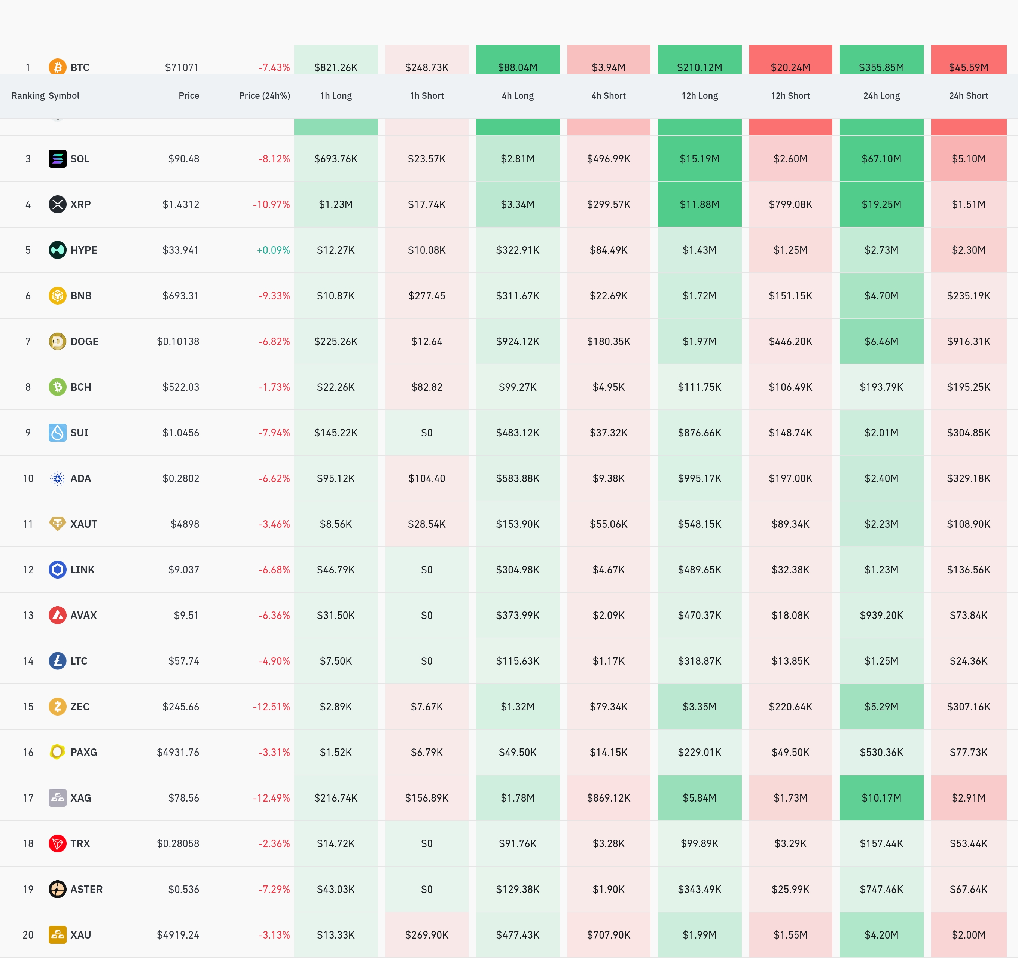Open the ASTER symbol link
The width and height of the screenshot is (1018, 958).
click(86, 889)
